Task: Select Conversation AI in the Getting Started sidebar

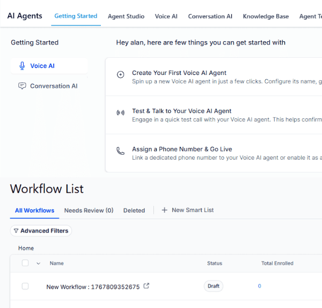Action: pyautogui.click(x=54, y=86)
